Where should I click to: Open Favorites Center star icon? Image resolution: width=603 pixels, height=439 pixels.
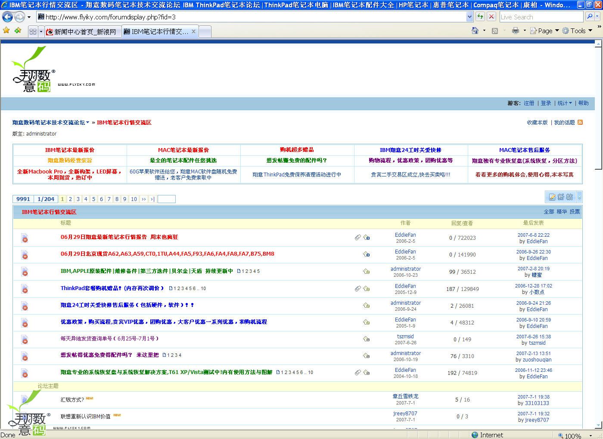[x=6, y=31]
